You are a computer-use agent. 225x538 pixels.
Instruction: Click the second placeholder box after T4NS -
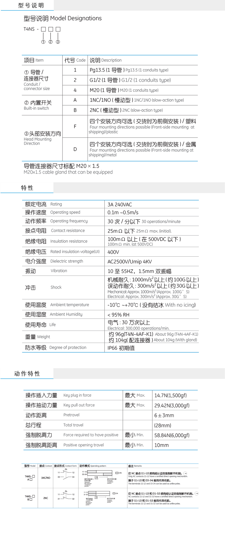coord(51,29)
